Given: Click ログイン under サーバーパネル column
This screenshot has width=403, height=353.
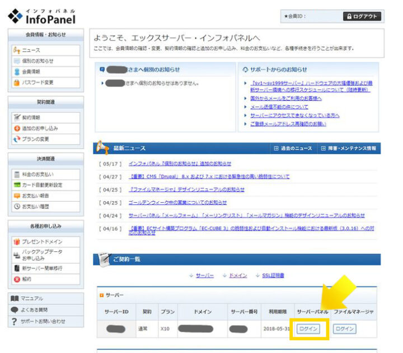Looking at the screenshot, I should point(308,329).
